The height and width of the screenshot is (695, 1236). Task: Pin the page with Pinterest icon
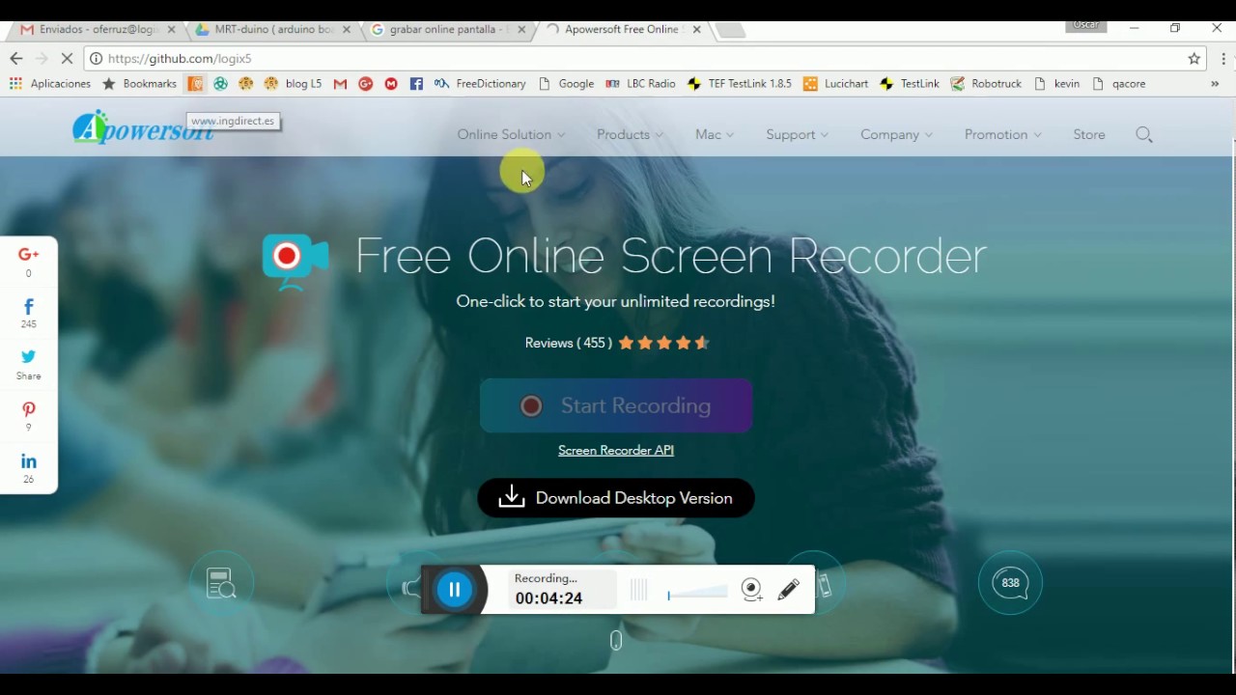click(29, 416)
